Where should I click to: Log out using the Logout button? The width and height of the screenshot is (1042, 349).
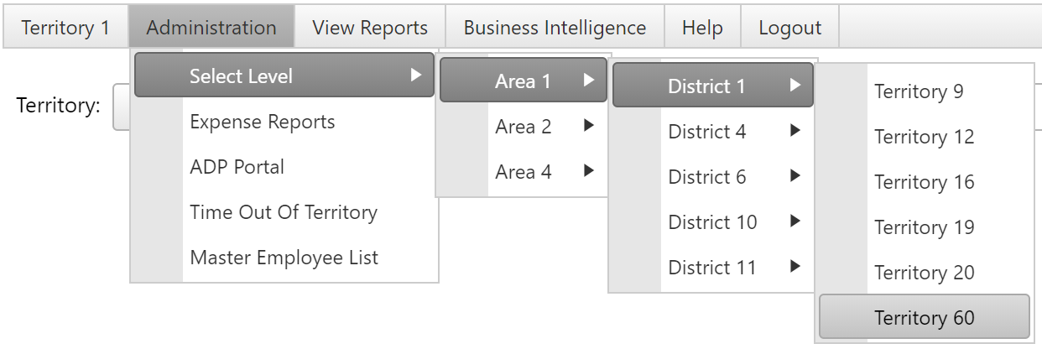pyautogui.click(x=789, y=28)
